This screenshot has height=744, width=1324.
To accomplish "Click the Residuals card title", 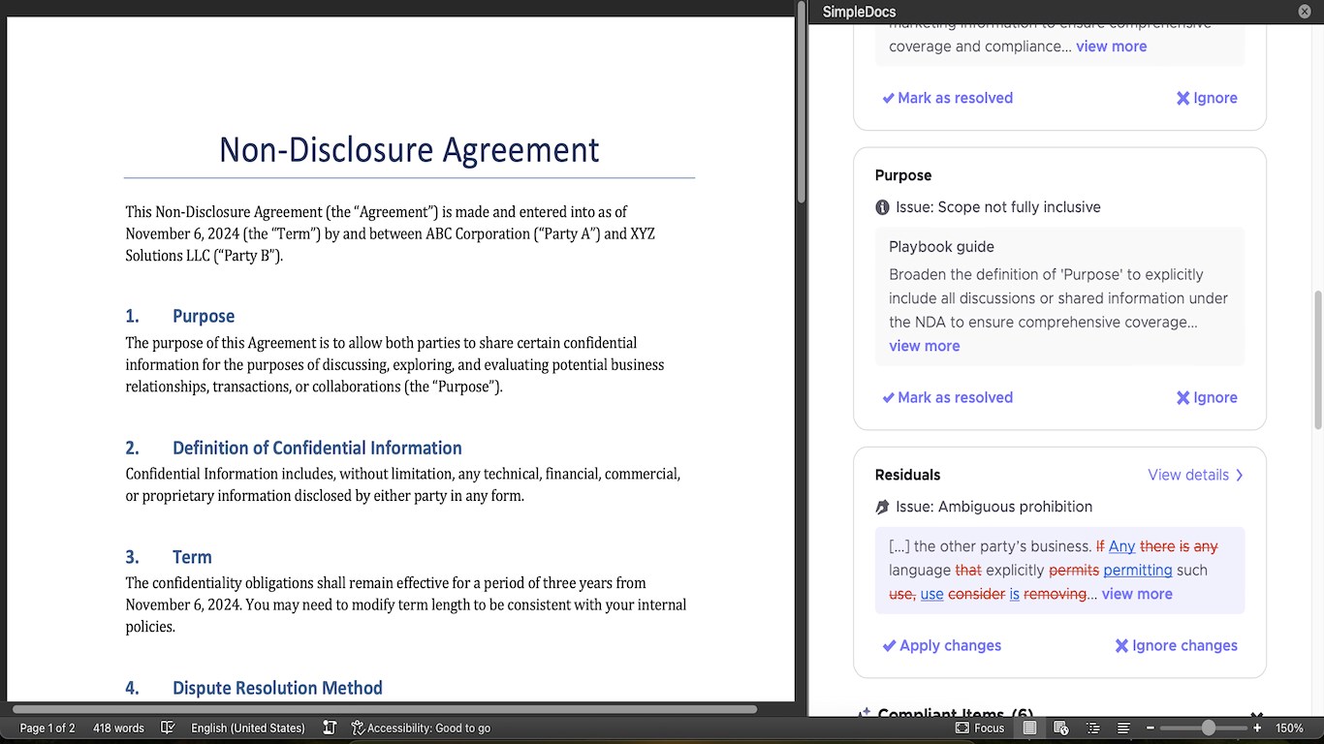I will coord(908,475).
